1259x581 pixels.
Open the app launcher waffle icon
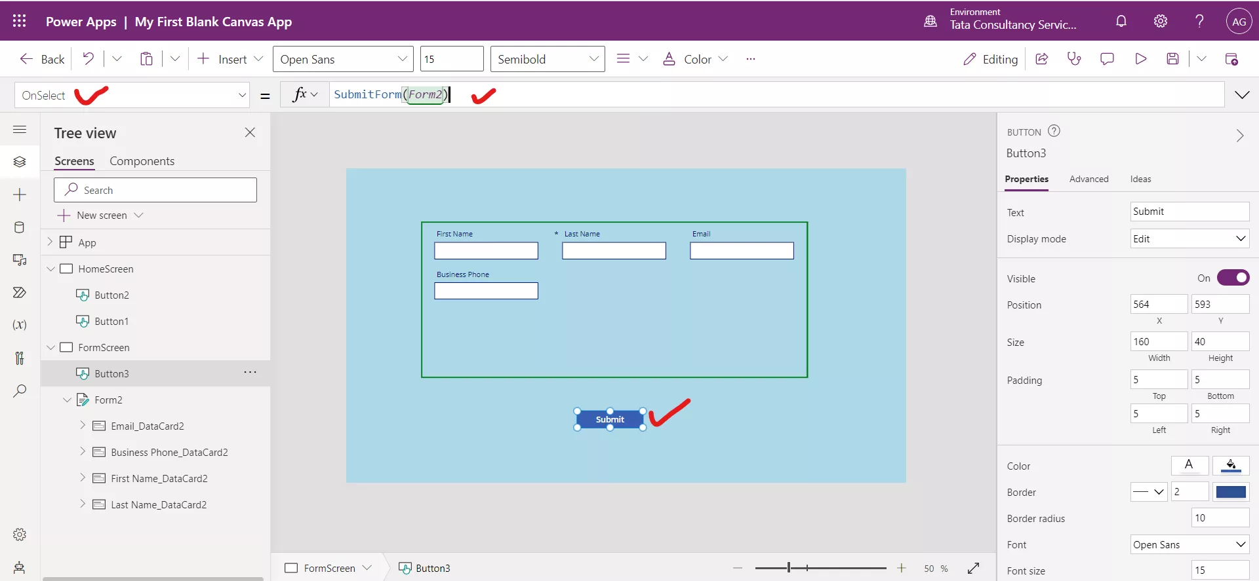click(x=19, y=21)
